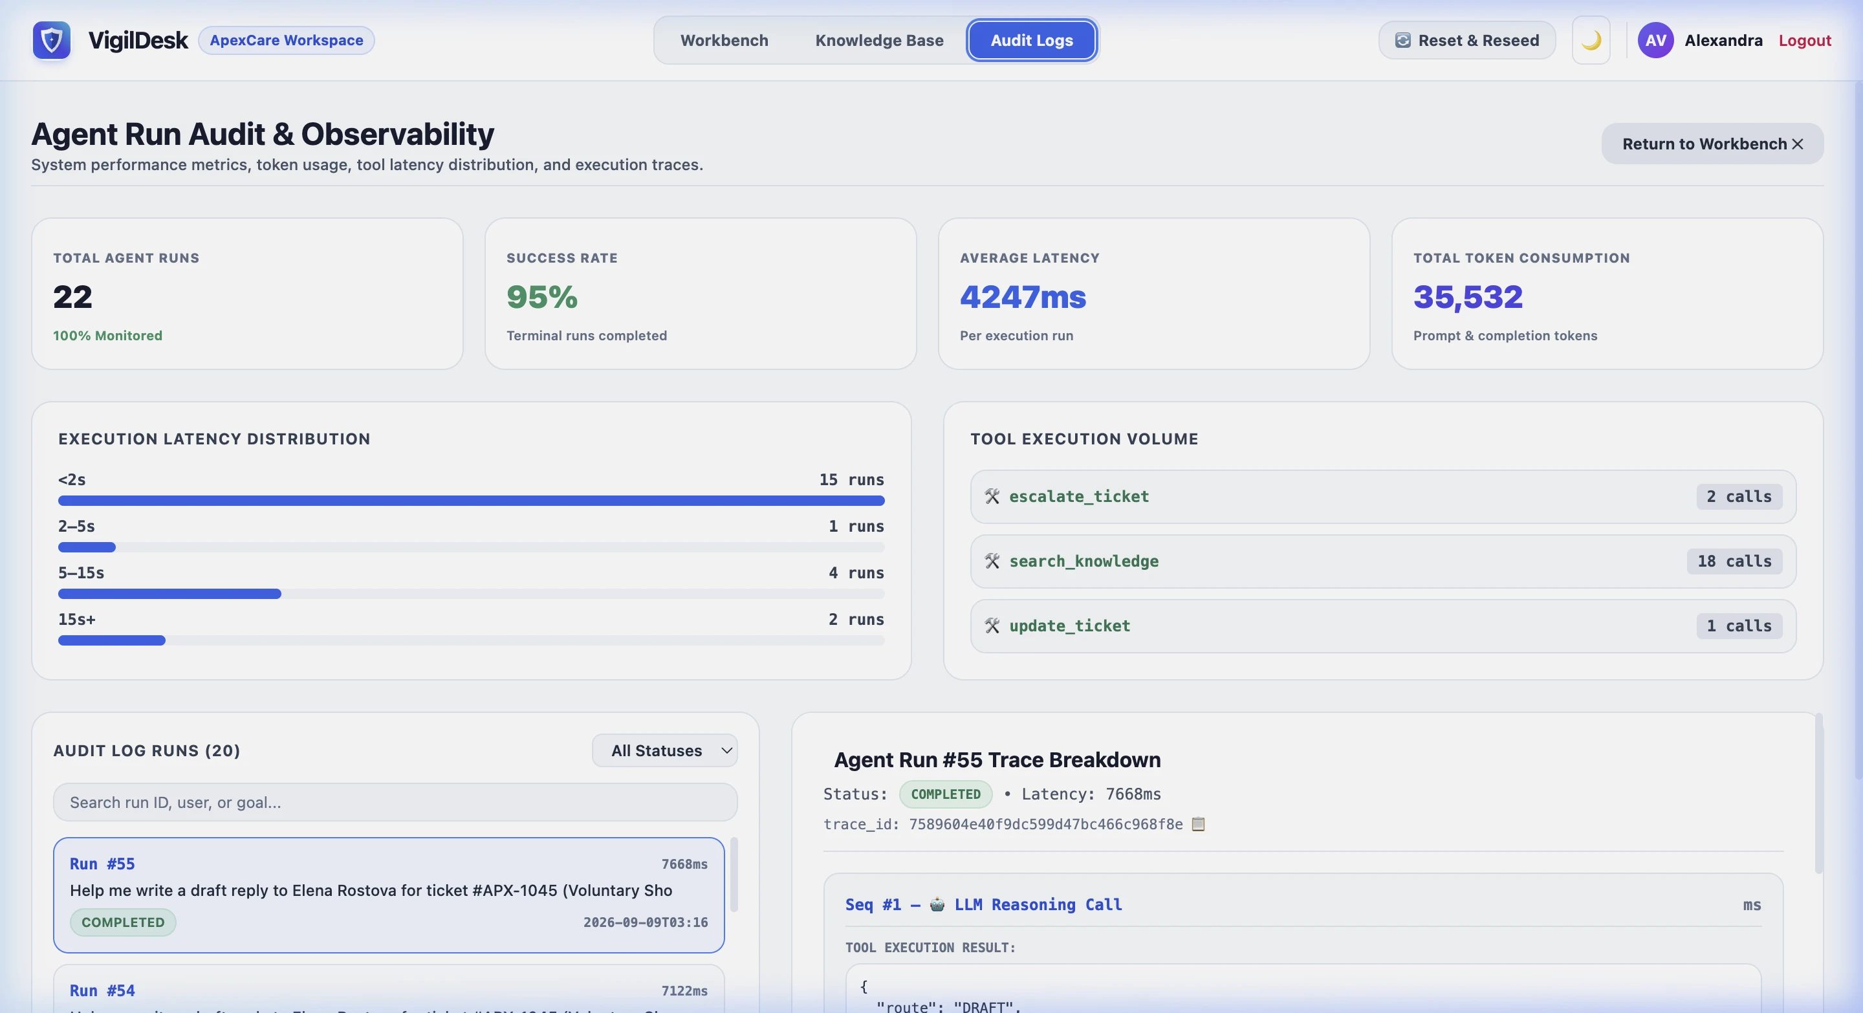The image size is (1863, 1013).
Task: Click the X icon on Return to Workbench
Action: tap(1798, 144)
